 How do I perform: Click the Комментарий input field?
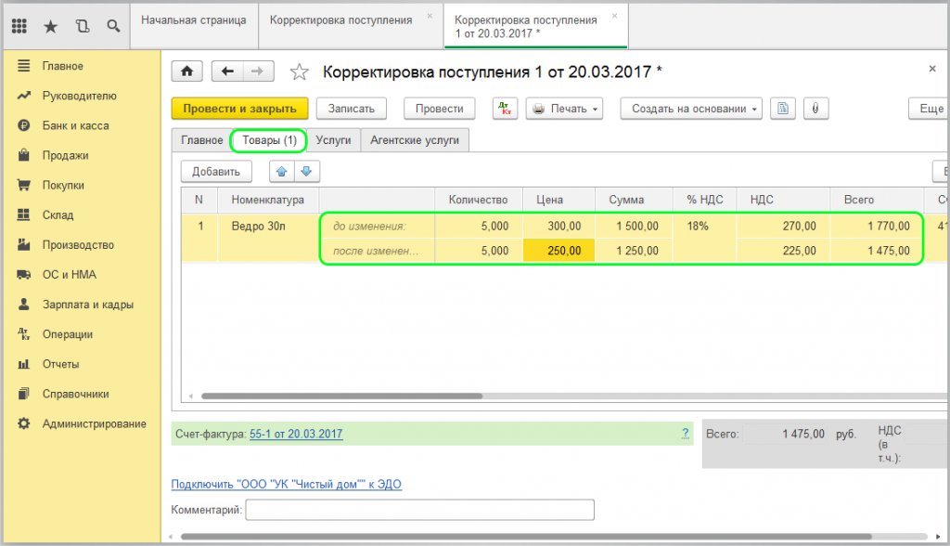(420, 510)
